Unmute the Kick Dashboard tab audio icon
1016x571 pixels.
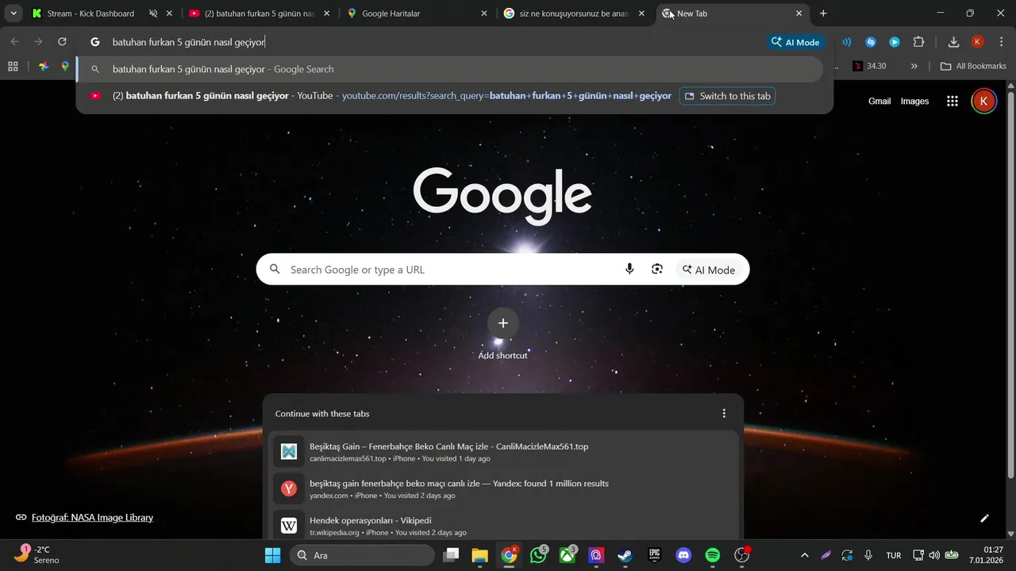[x=153, y=13]
